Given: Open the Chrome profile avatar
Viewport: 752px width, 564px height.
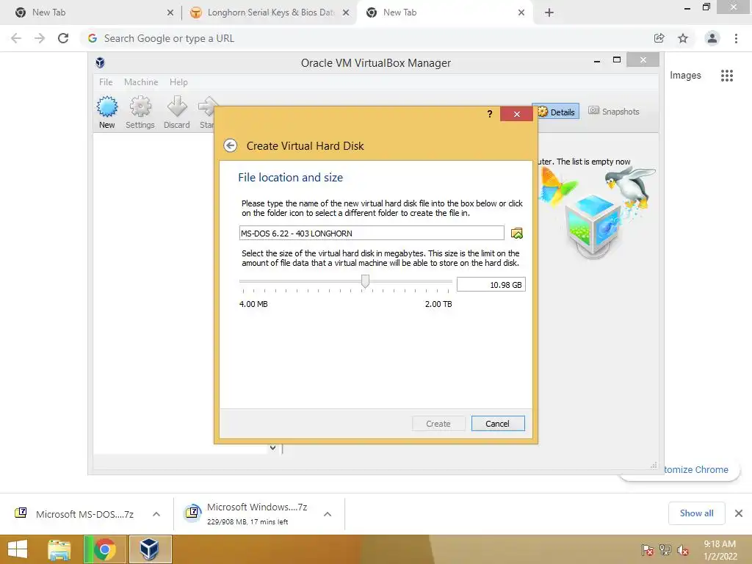Looking at the screenshot, I should (x=712, y=38).
